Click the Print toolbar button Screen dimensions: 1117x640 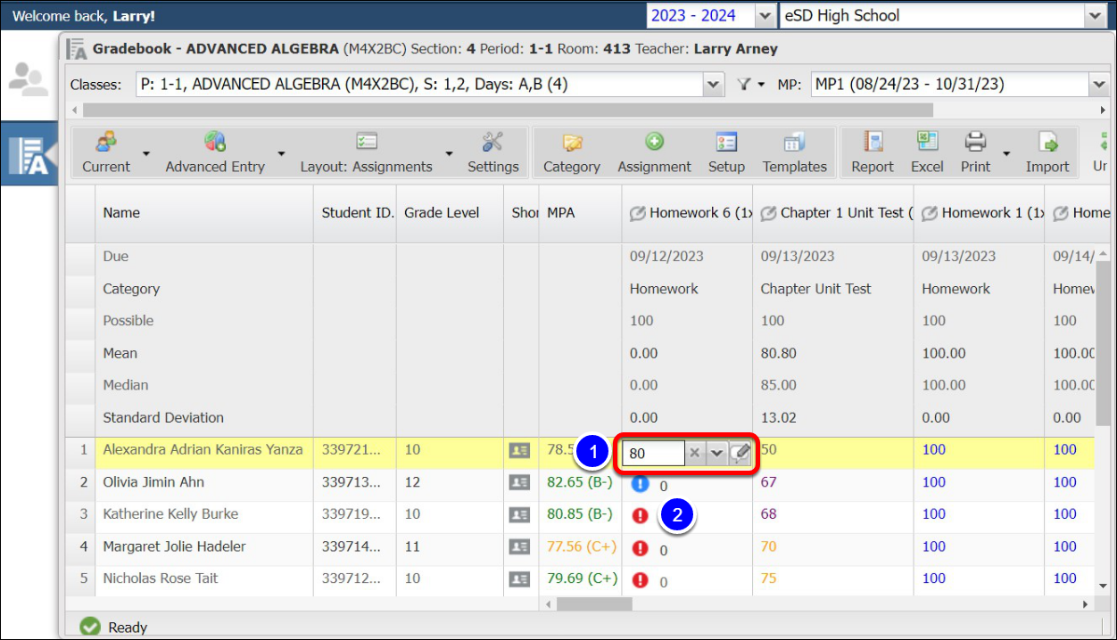[975, 152]
